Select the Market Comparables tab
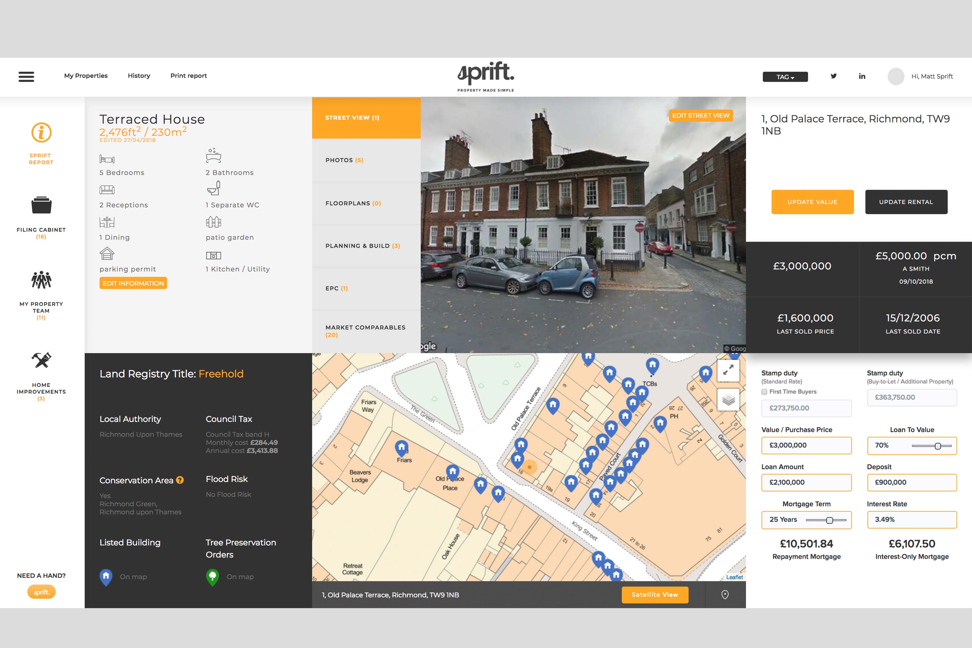The height and width of the screenshot is (648, 972). tap(366, 331)
